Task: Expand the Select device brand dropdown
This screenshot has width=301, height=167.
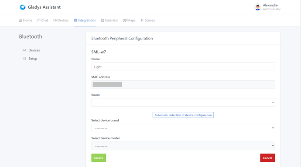Action: click(x=183, y=128)
